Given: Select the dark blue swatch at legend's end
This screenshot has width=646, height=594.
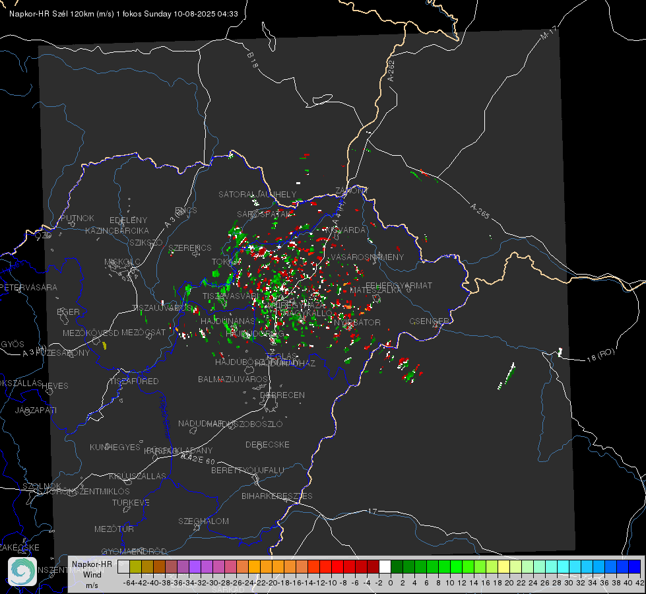Looking at the screenshot, I should (635, 566).
